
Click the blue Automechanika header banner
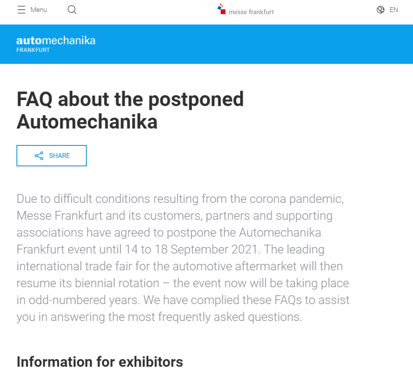pos(206,44)
